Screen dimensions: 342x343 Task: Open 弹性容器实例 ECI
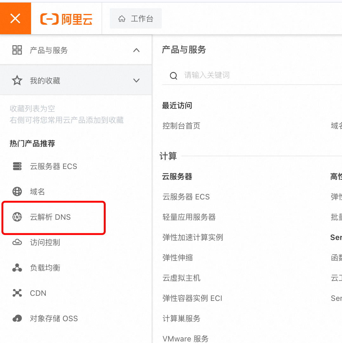pyautogui.click(x=193, y=298)
